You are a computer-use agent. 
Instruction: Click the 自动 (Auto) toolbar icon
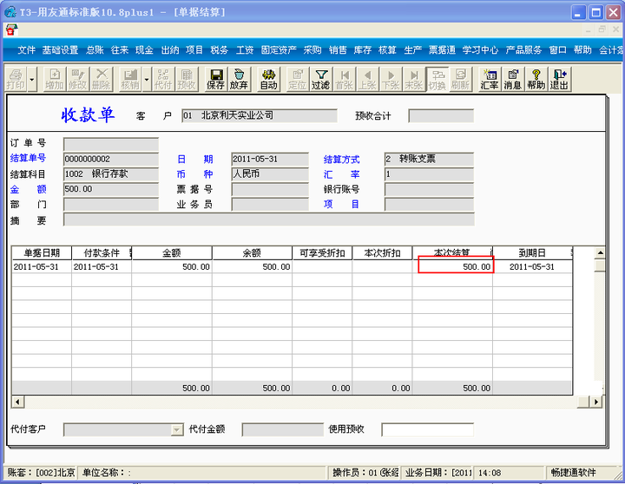[x=268, y=79]
